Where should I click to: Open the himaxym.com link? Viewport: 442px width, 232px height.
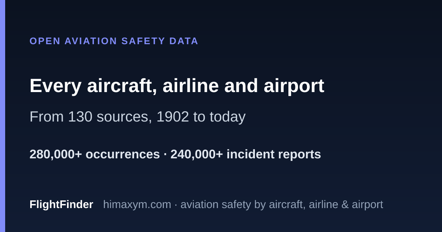coord(137,204)
